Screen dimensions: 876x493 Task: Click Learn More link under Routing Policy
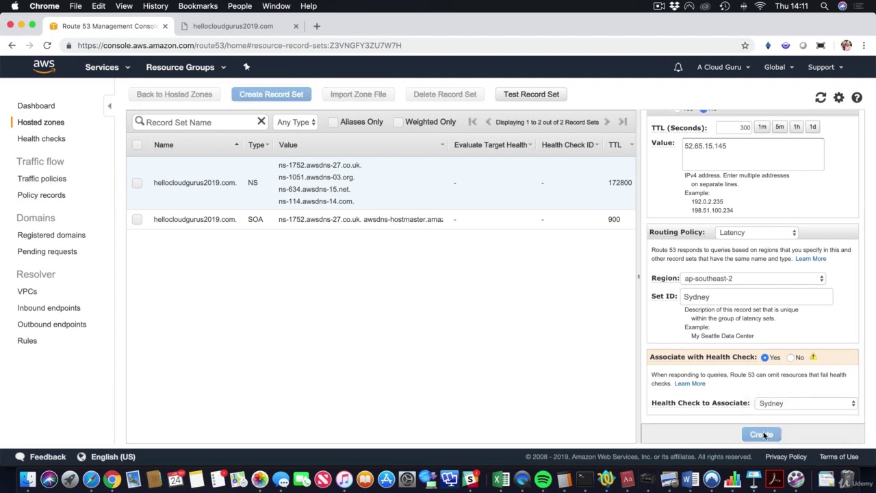point(810,259)
